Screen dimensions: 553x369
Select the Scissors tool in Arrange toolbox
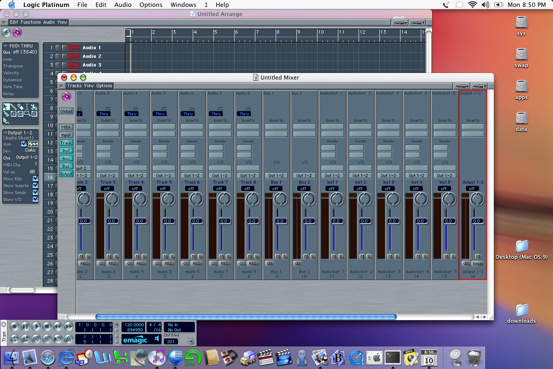pyautogui.click(x=34, y=107)
